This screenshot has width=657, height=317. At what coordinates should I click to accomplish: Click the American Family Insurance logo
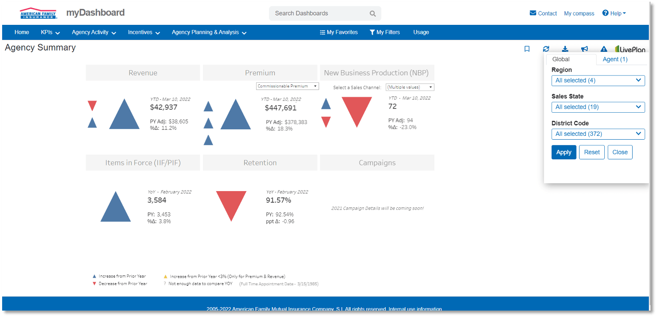tap(38, 13)
